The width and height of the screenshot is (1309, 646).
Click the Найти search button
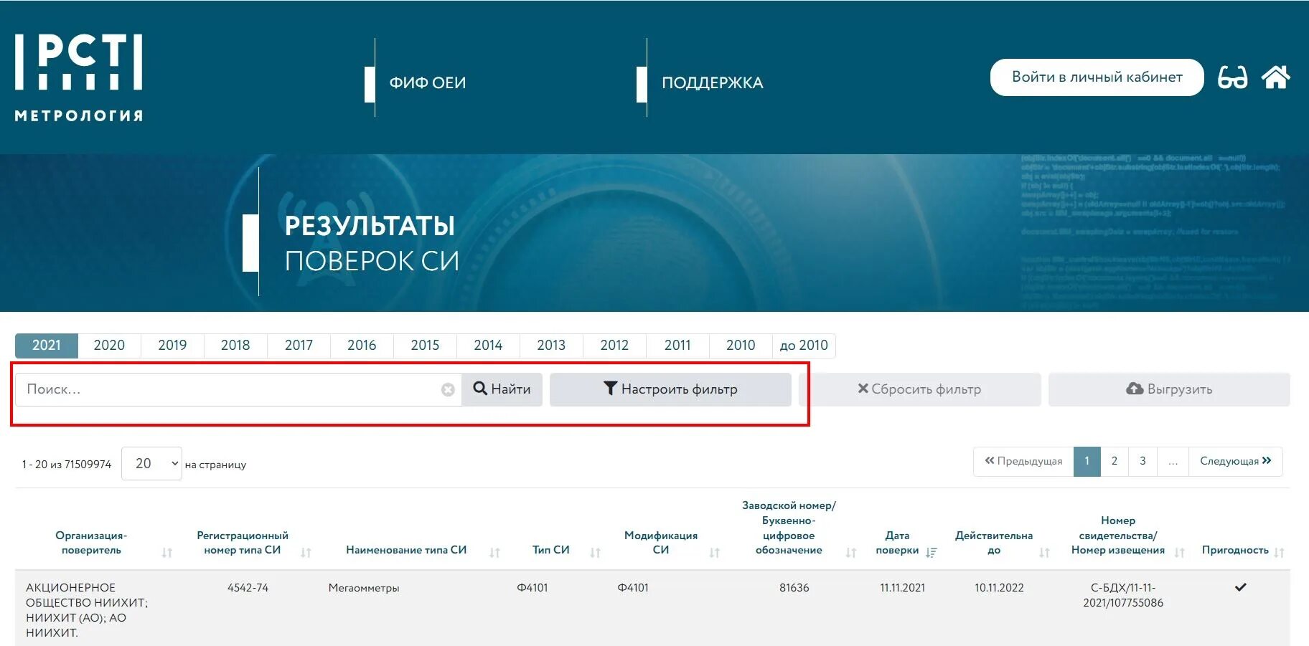click(x=502, y=389)
